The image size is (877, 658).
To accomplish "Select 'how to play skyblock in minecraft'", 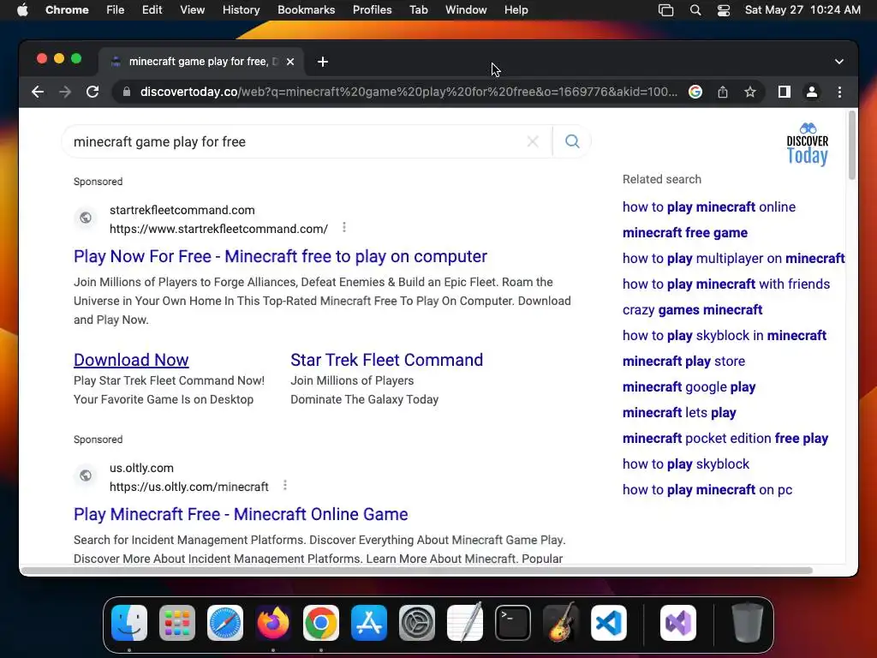I will click(x=725, y=336).
